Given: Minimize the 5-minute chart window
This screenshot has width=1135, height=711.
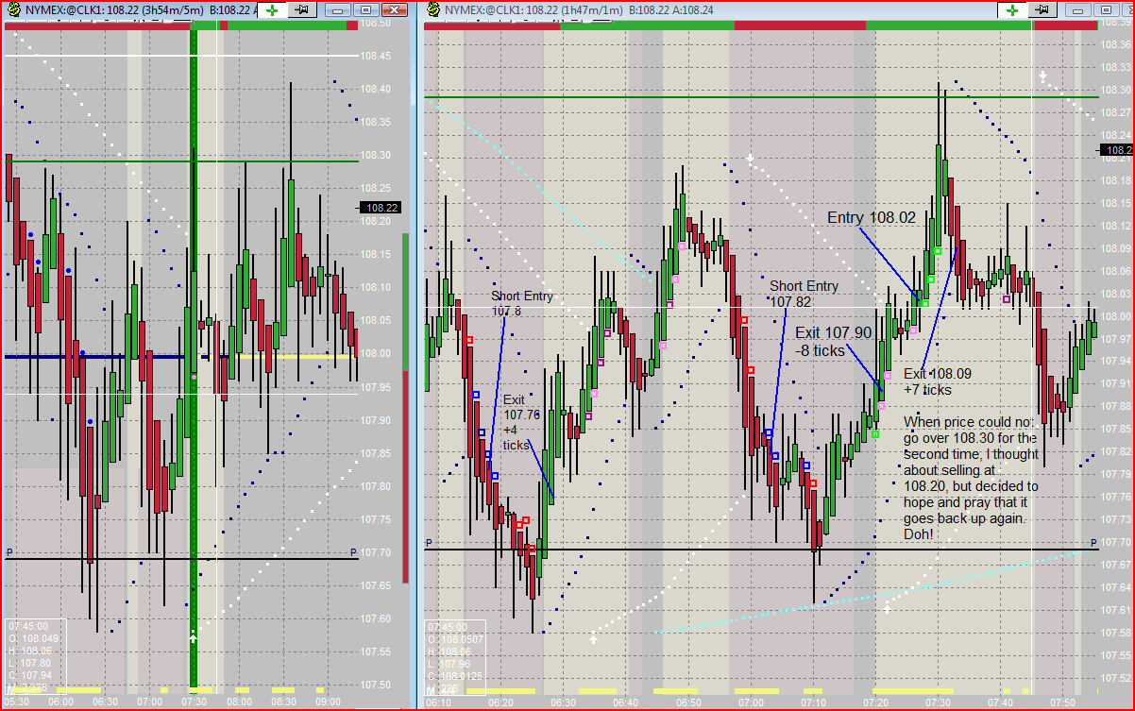Looking at the screenshot, I should pos(336,10).
